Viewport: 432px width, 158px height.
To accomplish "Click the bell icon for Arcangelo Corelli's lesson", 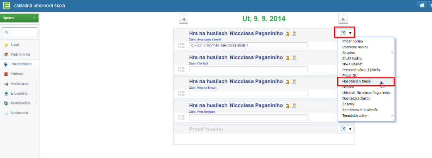I will point(287,34).
